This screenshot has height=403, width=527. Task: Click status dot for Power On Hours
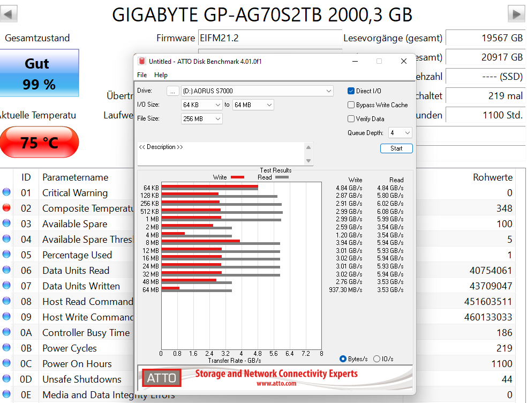[6, 363]
